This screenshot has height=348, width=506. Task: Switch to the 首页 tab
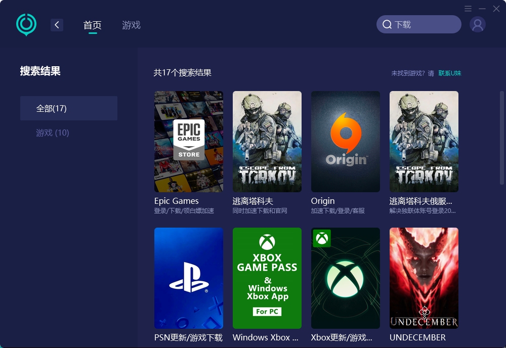point(93,25)
